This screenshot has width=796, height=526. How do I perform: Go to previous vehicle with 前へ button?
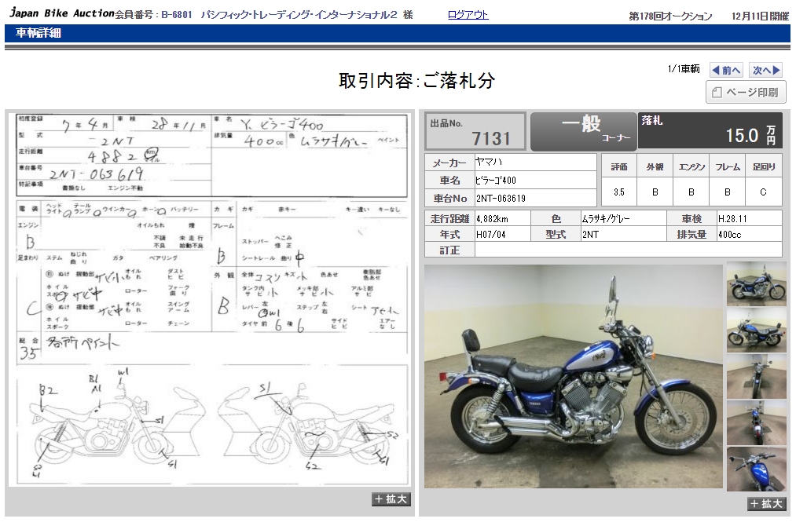coord(727,71)
